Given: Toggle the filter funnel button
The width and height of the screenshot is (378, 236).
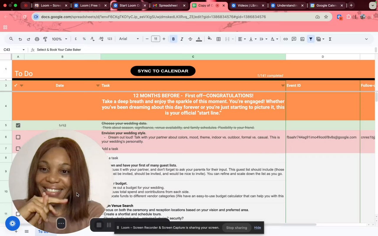Looking at the screenshot, I should tap(311, 39).
